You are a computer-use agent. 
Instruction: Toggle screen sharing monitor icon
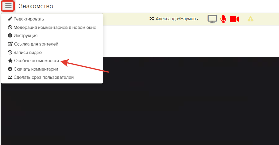point(212,19)
